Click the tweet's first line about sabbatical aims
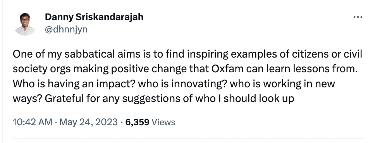375x143 pixels. click(x=187, y=54)
